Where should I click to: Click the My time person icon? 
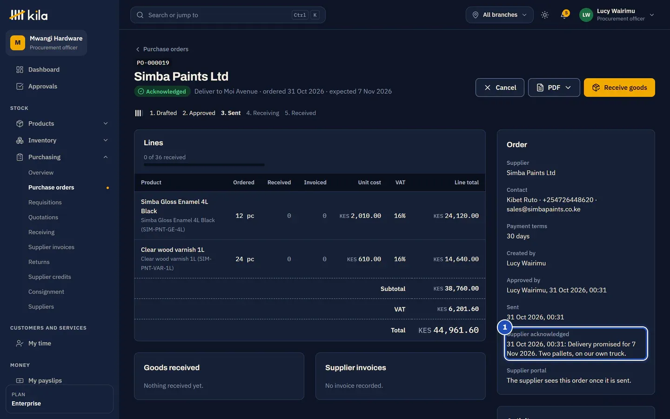pyautogui.click(x=20, y=344)
